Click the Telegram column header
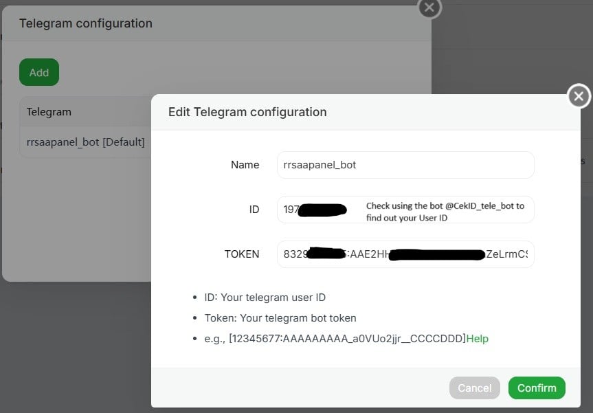This screenshot has width=593, height=413. (49, 111)
